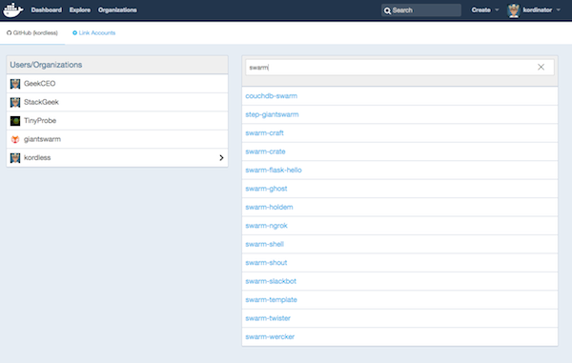572x363 pixels.
Task: Open the Create dropdown
Action: 485,10
